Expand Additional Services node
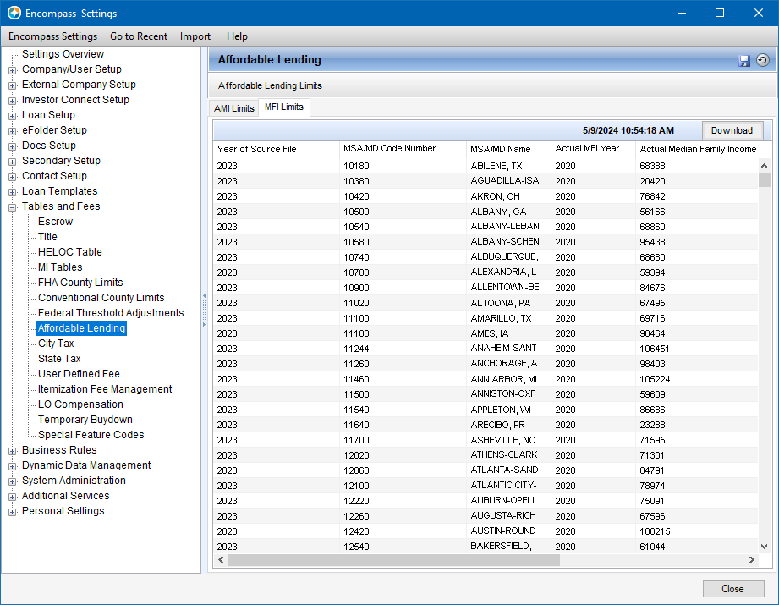The width and height of the screenshot is (779, 605). (13, 497)
